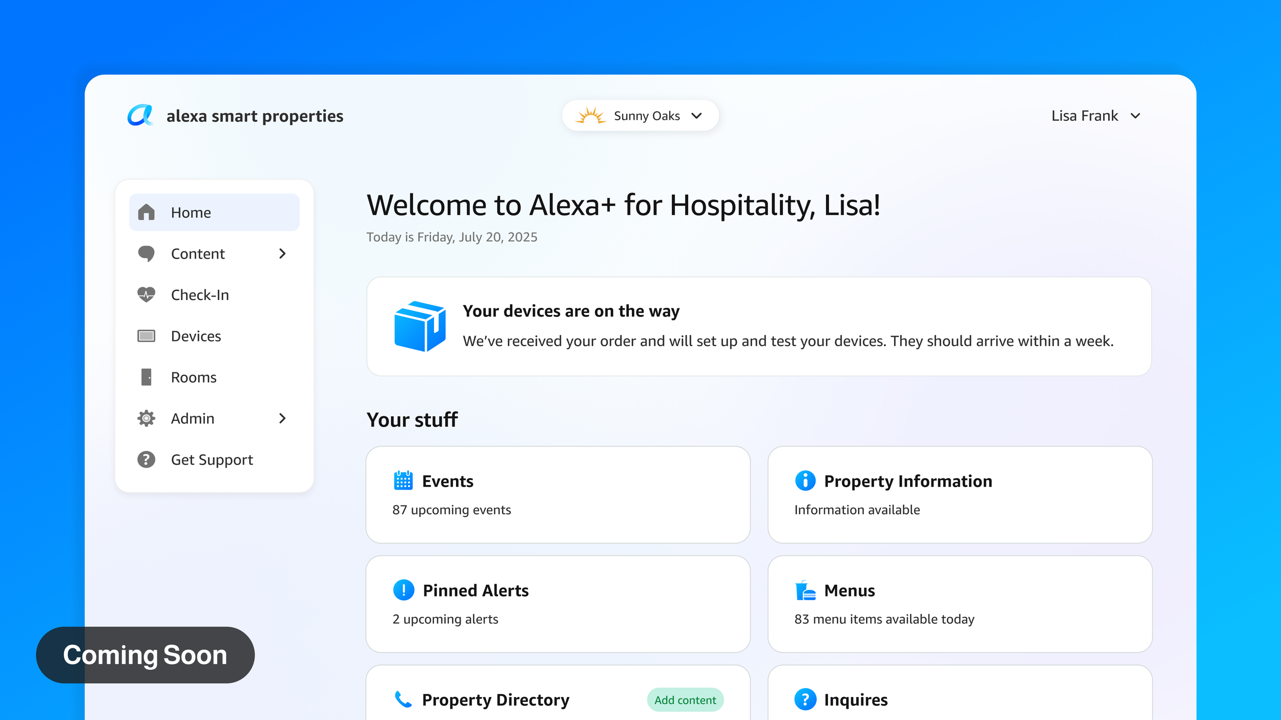Click the Devices screen icon
The image size is (1281, 720).
[146, 336]
